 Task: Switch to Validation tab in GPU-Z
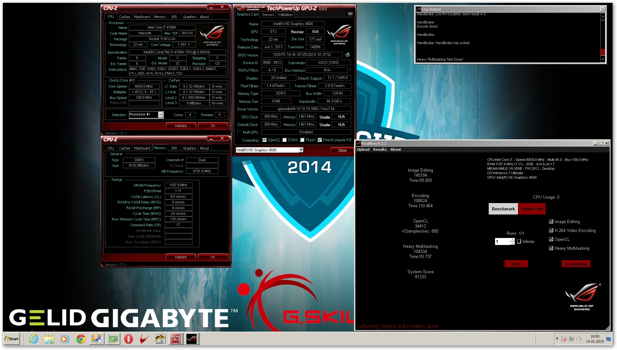point(285,15)
